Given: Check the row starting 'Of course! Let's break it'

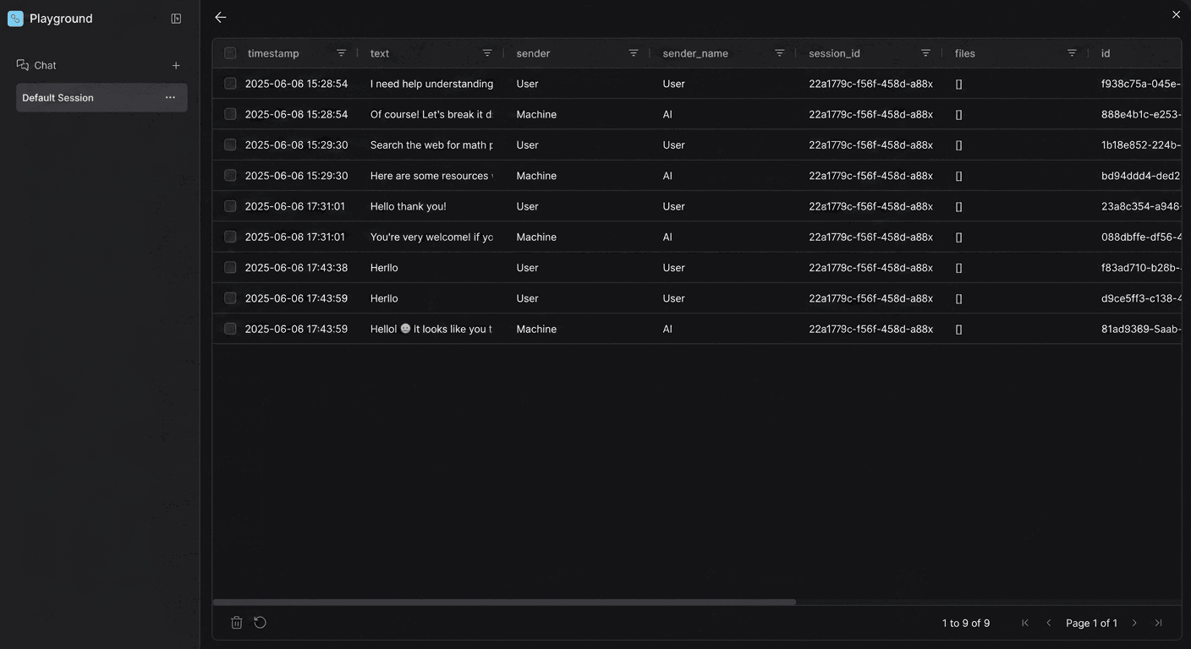Looking at the screenshot, I should (x=230, y=114).
